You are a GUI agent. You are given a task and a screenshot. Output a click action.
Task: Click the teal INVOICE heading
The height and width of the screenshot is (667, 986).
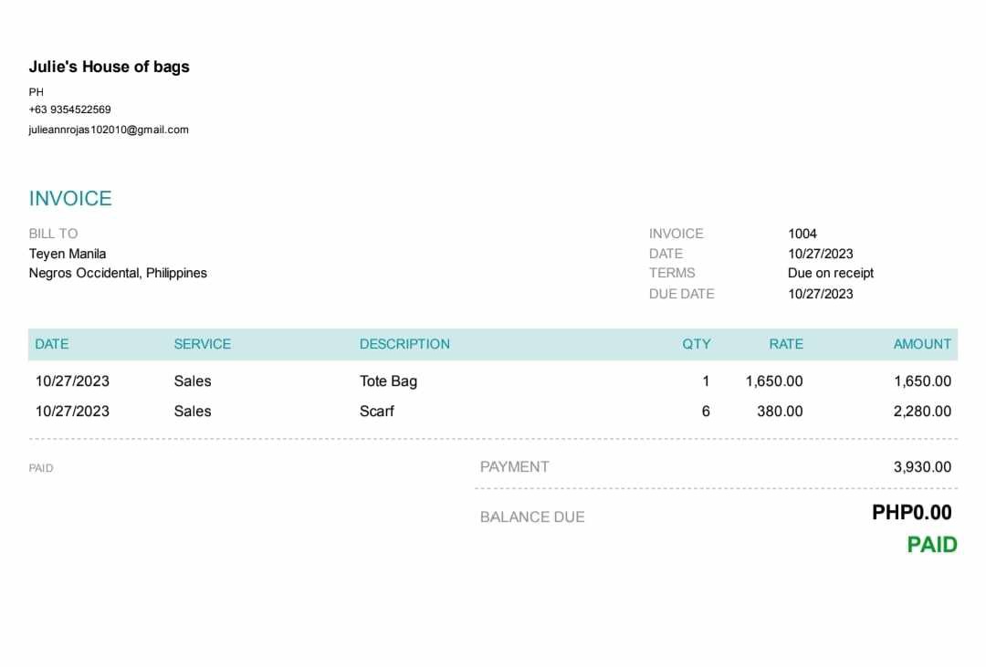tap(70, 199)
